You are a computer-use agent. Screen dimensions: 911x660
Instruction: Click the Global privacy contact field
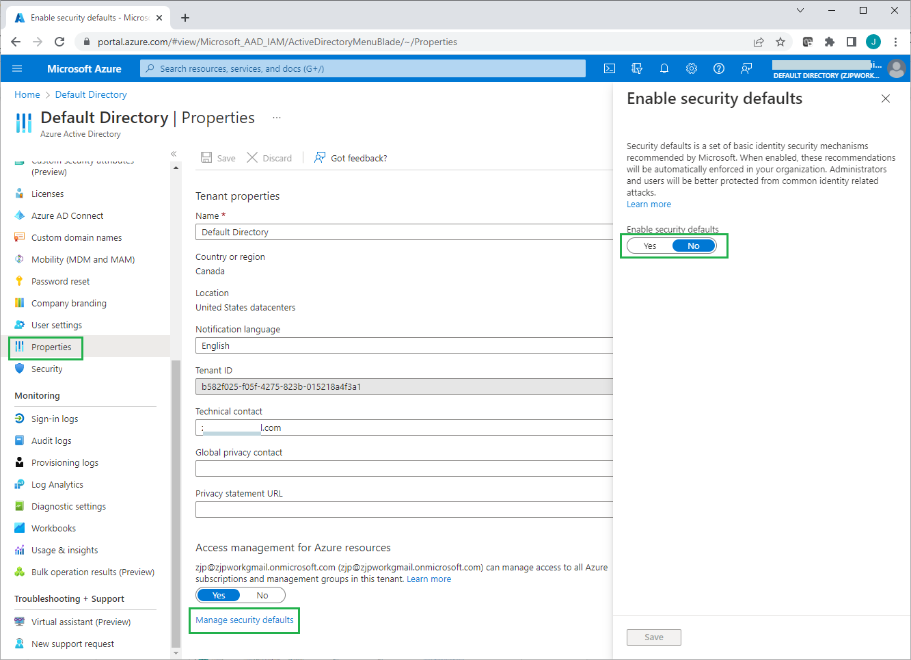[x=403, y=469]
